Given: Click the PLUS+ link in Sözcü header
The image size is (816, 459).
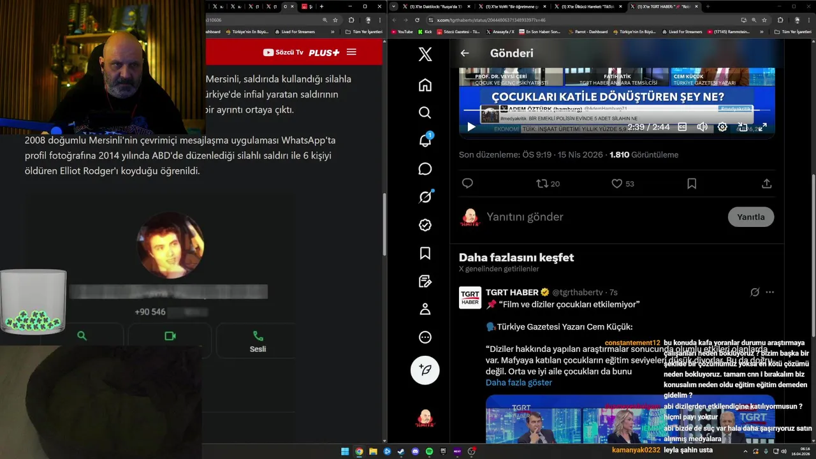Looking at the screenshot, I should [324, 52].
